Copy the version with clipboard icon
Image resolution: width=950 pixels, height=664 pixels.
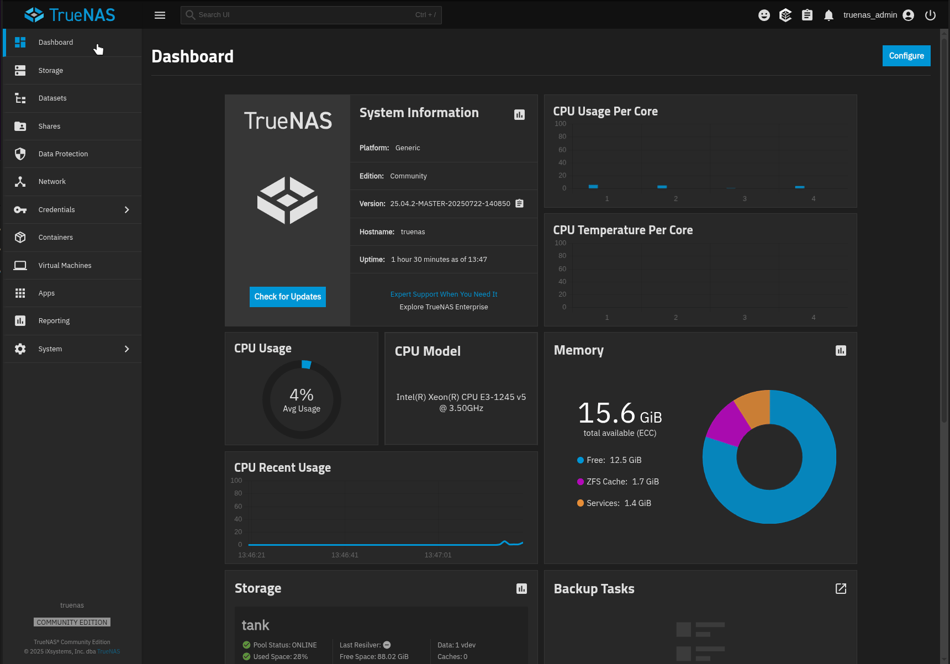(x=519, y=203)
